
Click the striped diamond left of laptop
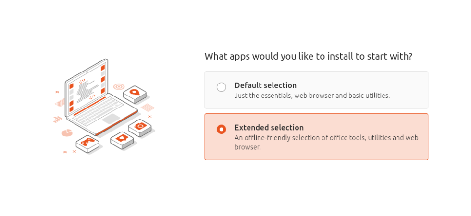click(60, 102)
